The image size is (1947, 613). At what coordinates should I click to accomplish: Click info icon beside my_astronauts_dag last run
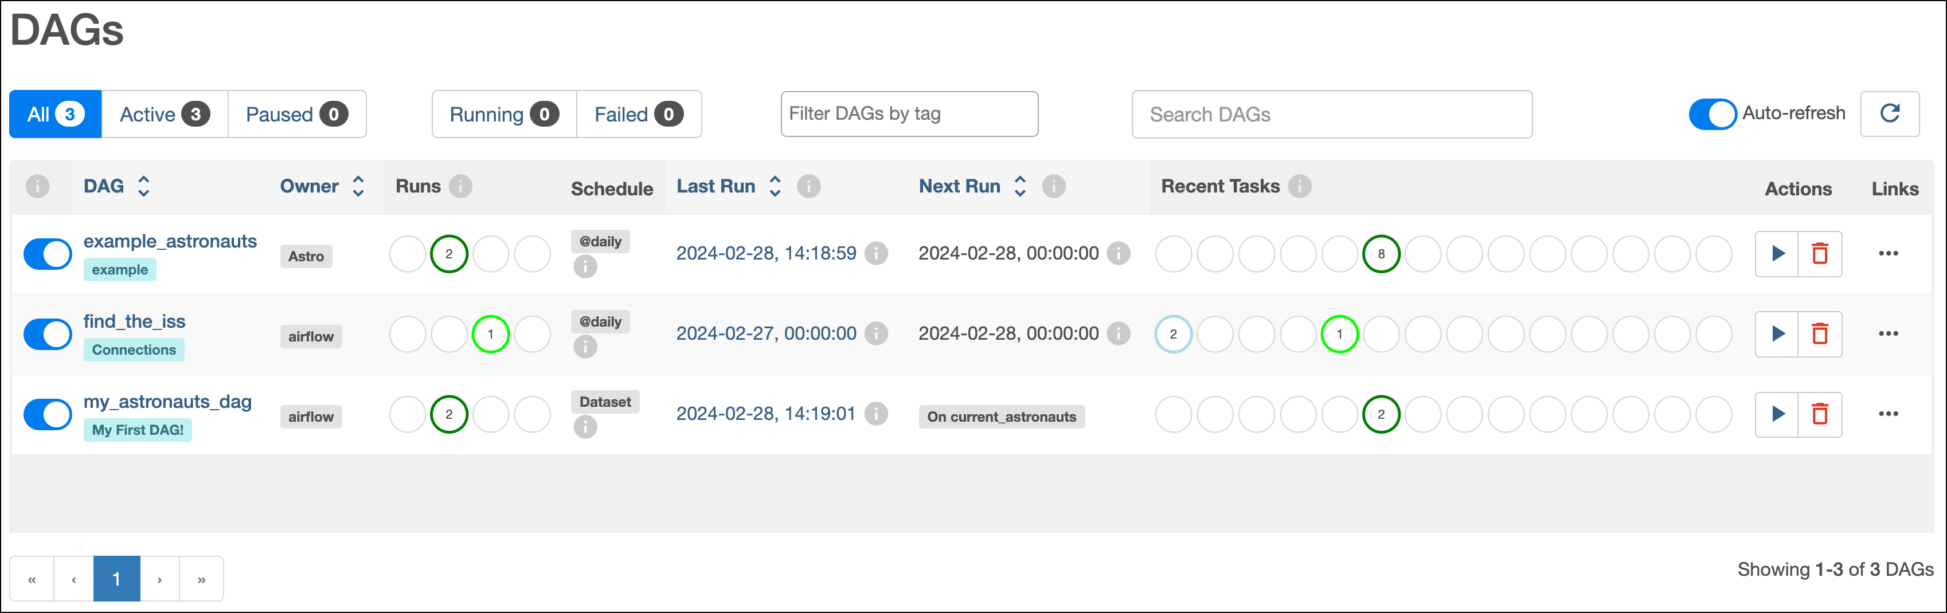876,414
